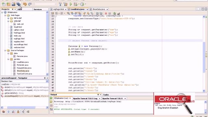
Task: Click the editor Source view icon
Action: pyautogui.click(x=53, y=13)
